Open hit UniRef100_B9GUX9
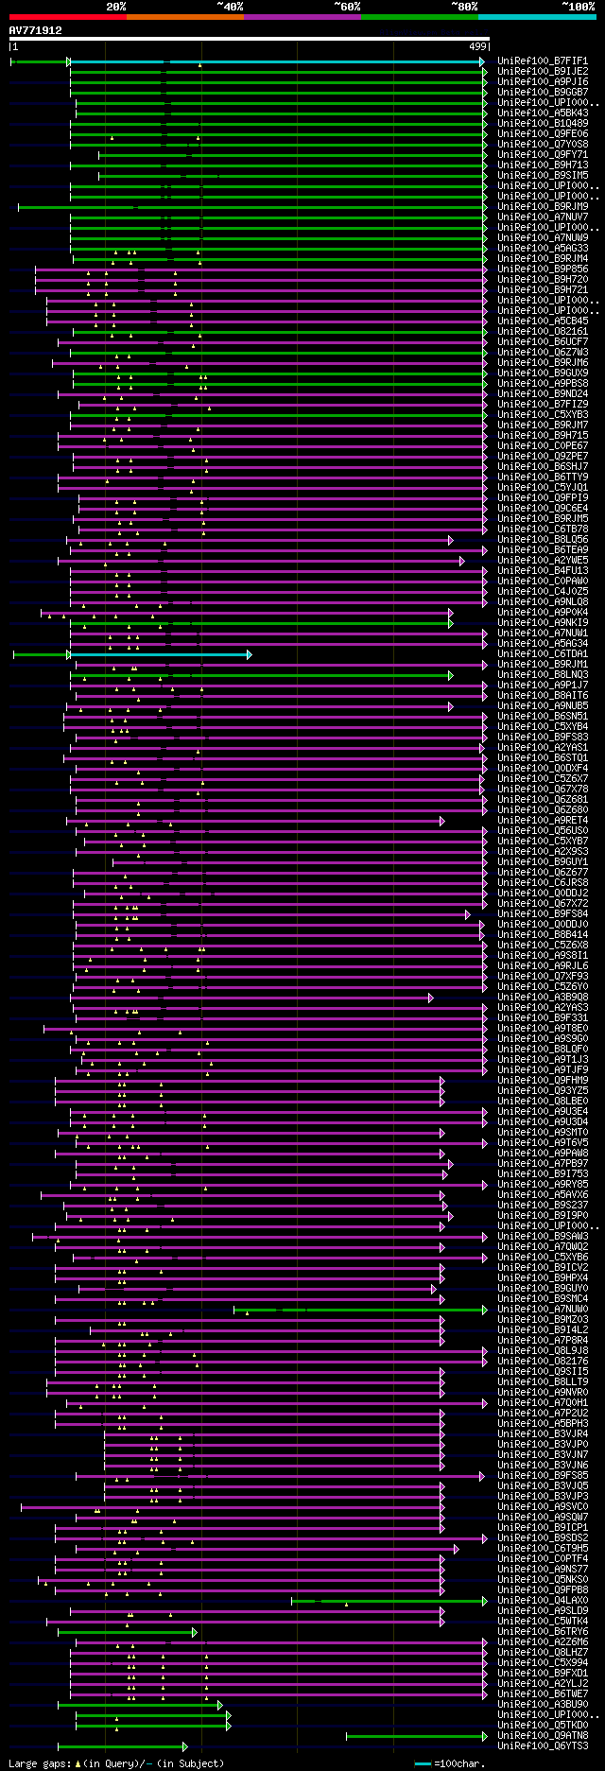 pyautogui.click(x=543, y=373)
